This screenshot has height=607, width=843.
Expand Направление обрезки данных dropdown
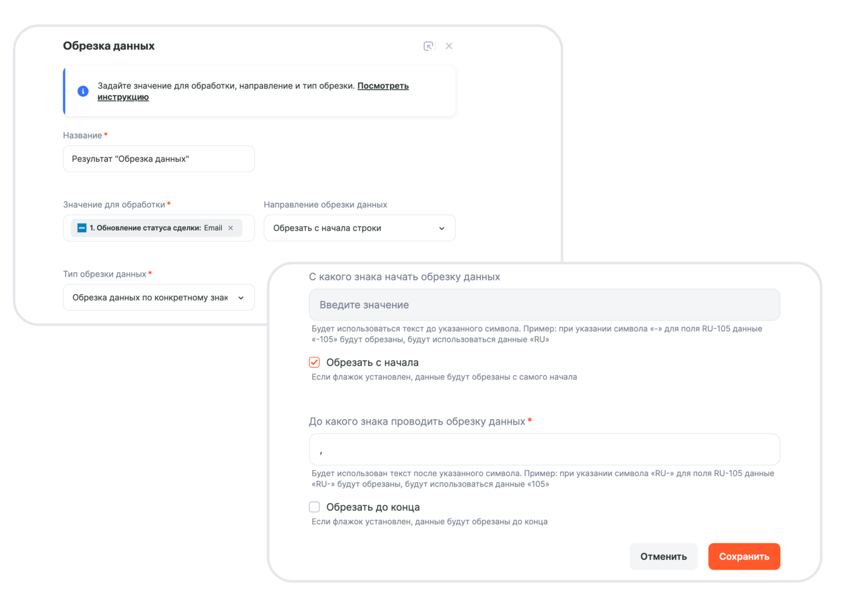pos(359,228)
